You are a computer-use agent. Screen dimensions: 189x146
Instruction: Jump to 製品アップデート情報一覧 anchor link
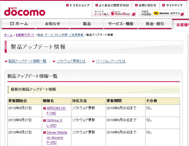tap(27, 61)
